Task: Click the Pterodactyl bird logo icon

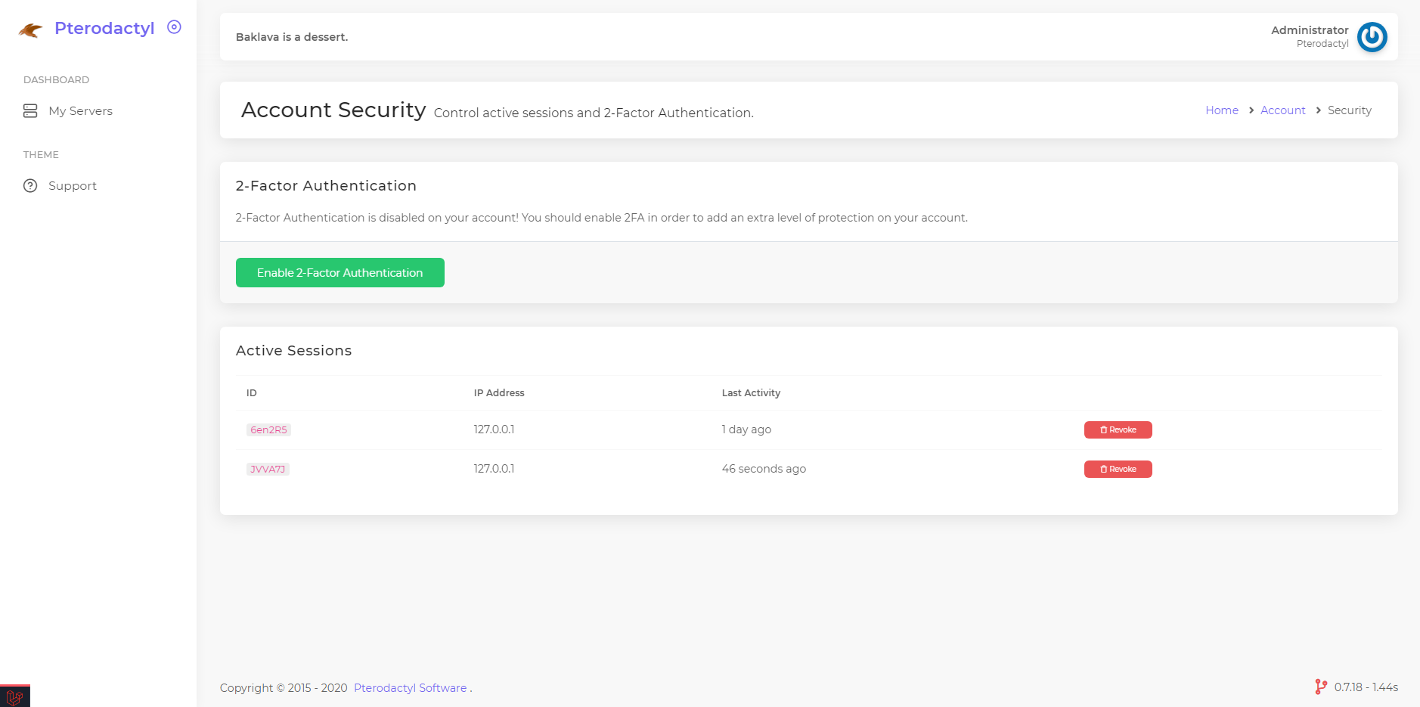Action: pos(30,30)
